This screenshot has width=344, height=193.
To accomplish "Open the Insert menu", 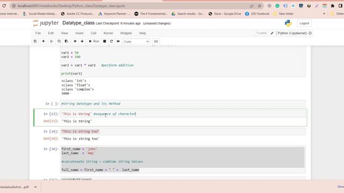I will [79, 33].
